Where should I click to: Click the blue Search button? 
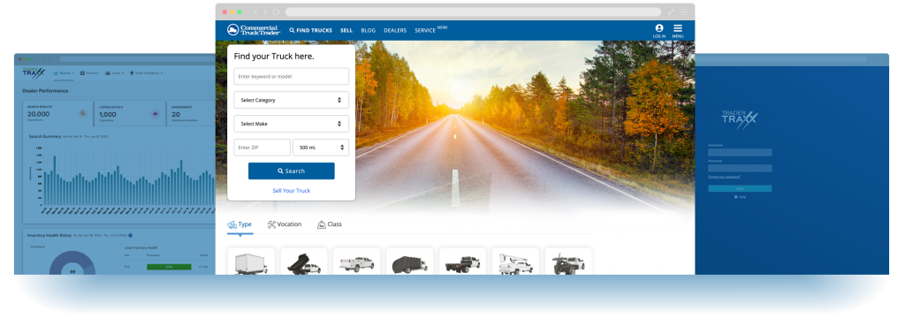tap(292, 171)
